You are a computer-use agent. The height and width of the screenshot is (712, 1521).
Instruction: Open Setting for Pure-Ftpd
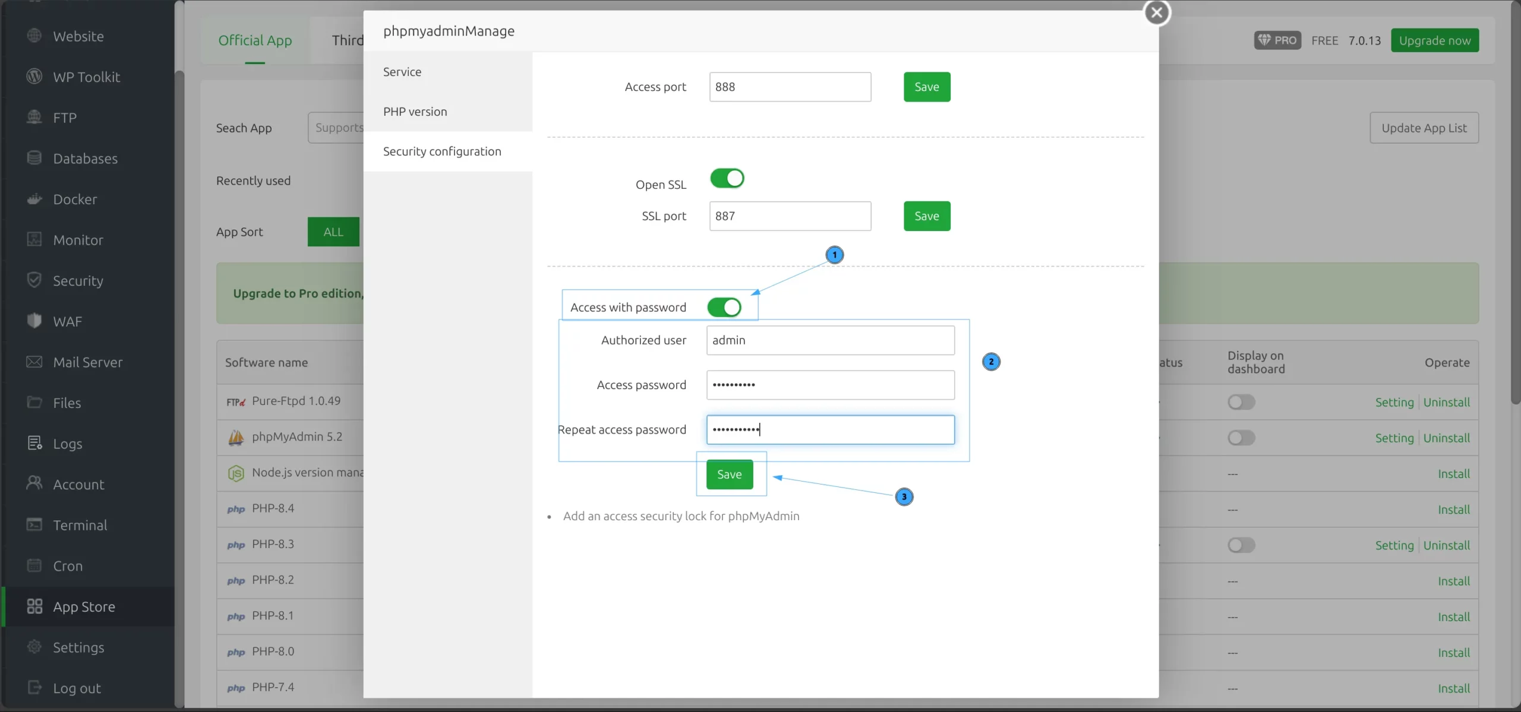pos(1394,402)
